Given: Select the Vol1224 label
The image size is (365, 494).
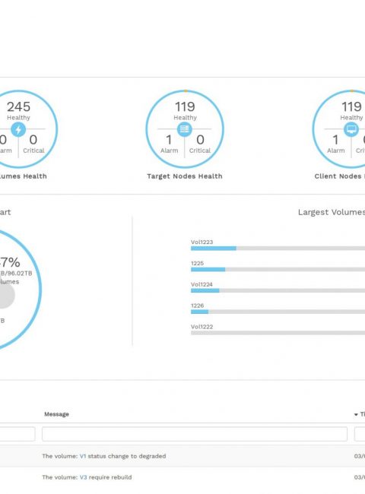Looking at the screenshot, I should point(202,284).
